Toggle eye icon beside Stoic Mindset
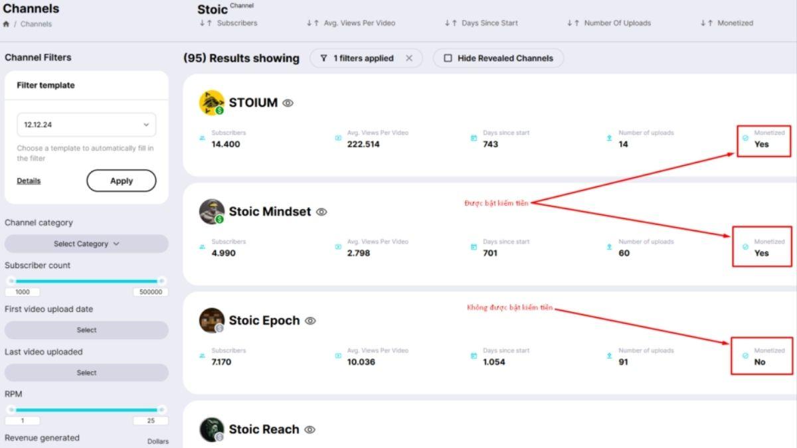 click(x=321, y=212)
